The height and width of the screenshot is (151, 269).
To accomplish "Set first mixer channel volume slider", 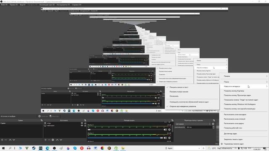I will coord(125,130).
